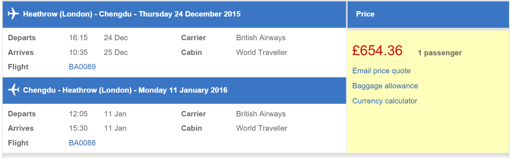Select the Price panel header
The image size is (511, 158).
[428, 14]
